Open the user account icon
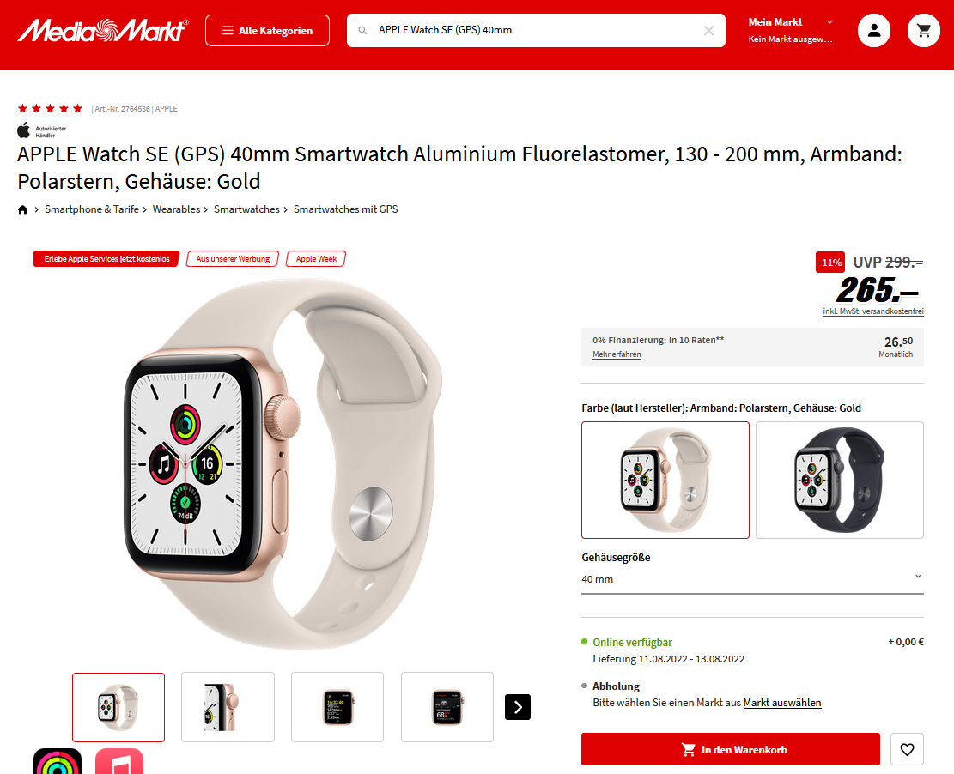Screen dimensions: 954x774 point(873,30)
